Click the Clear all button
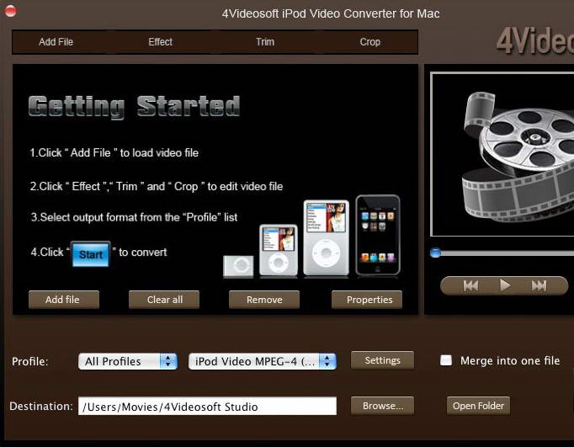The image size is (574, 447). [164, 300]
